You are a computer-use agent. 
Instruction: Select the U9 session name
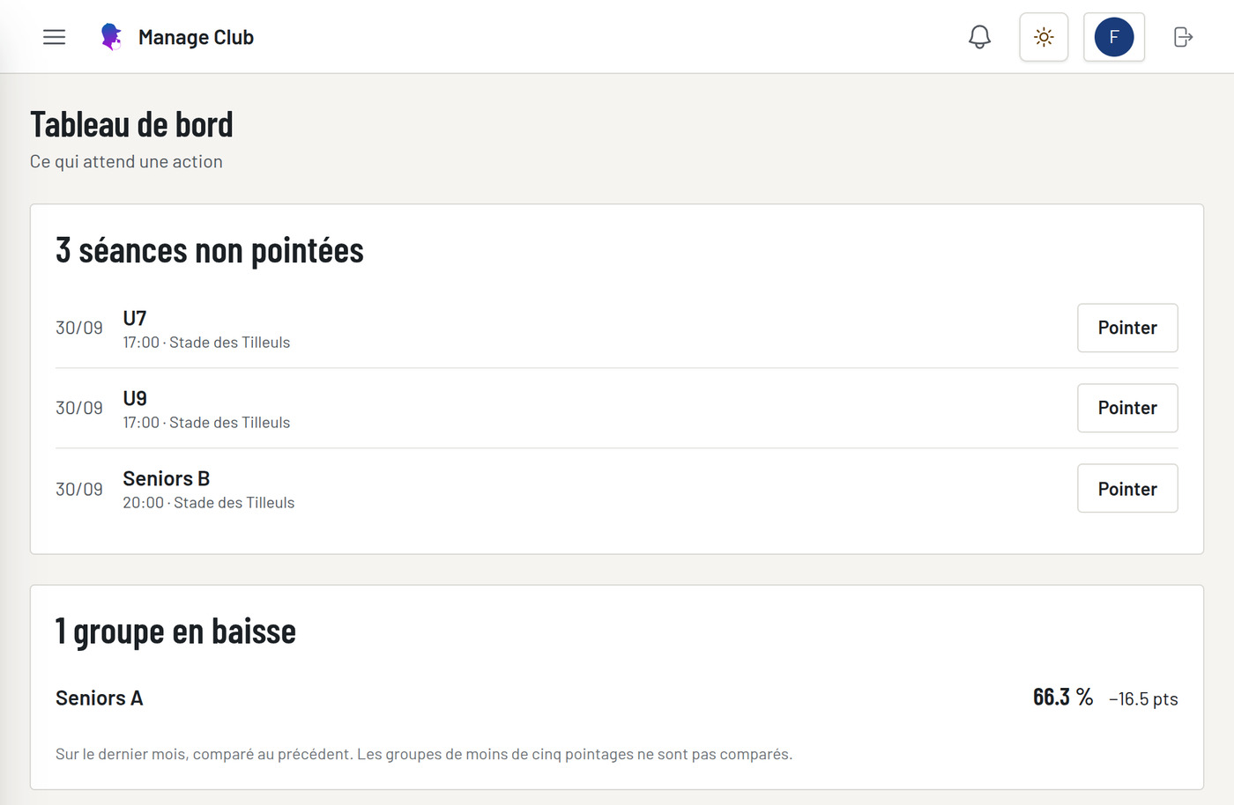(135, 398)
